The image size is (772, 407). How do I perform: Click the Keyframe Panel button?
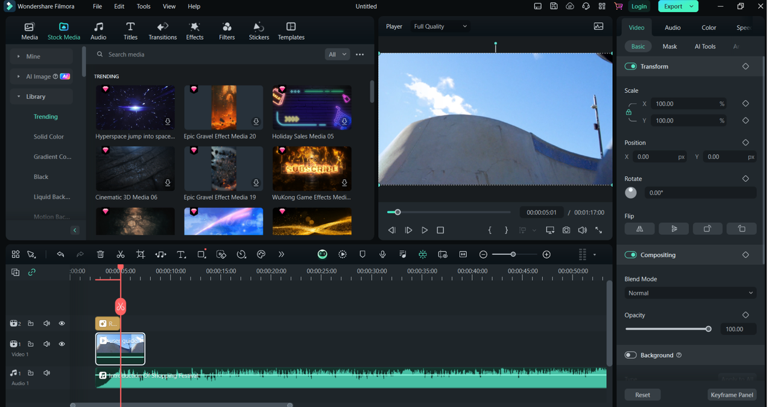[x=732, y=395]
